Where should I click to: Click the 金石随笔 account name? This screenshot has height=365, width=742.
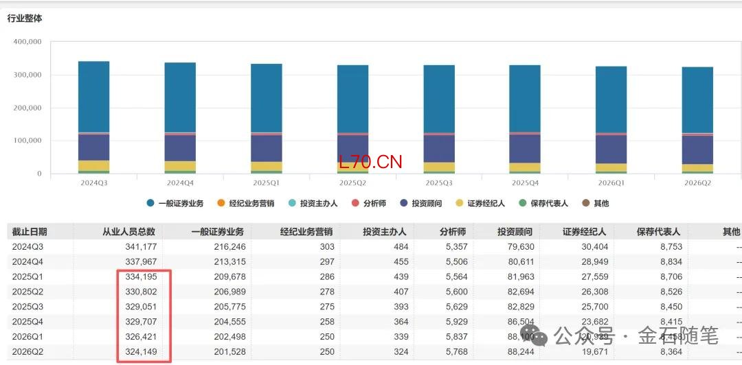pyautogui.click(x=678, y=337)
